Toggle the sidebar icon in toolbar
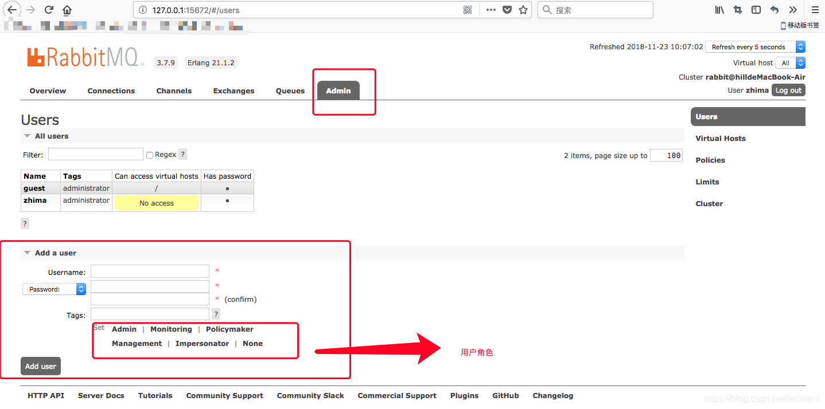The width and height of the screenshot is (825, 409). (x=756, y=10)
